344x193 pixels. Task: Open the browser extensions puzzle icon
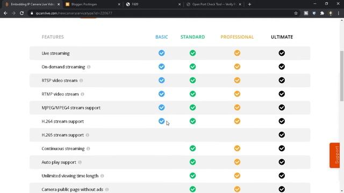pos(322,13)
